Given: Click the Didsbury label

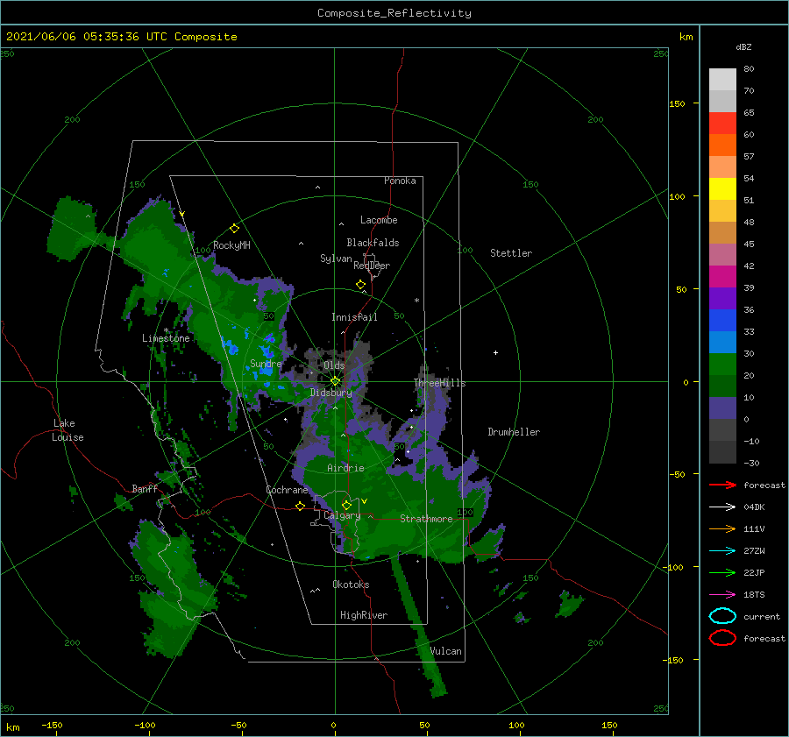Looking at the screenshot, I should pos(331,393).
